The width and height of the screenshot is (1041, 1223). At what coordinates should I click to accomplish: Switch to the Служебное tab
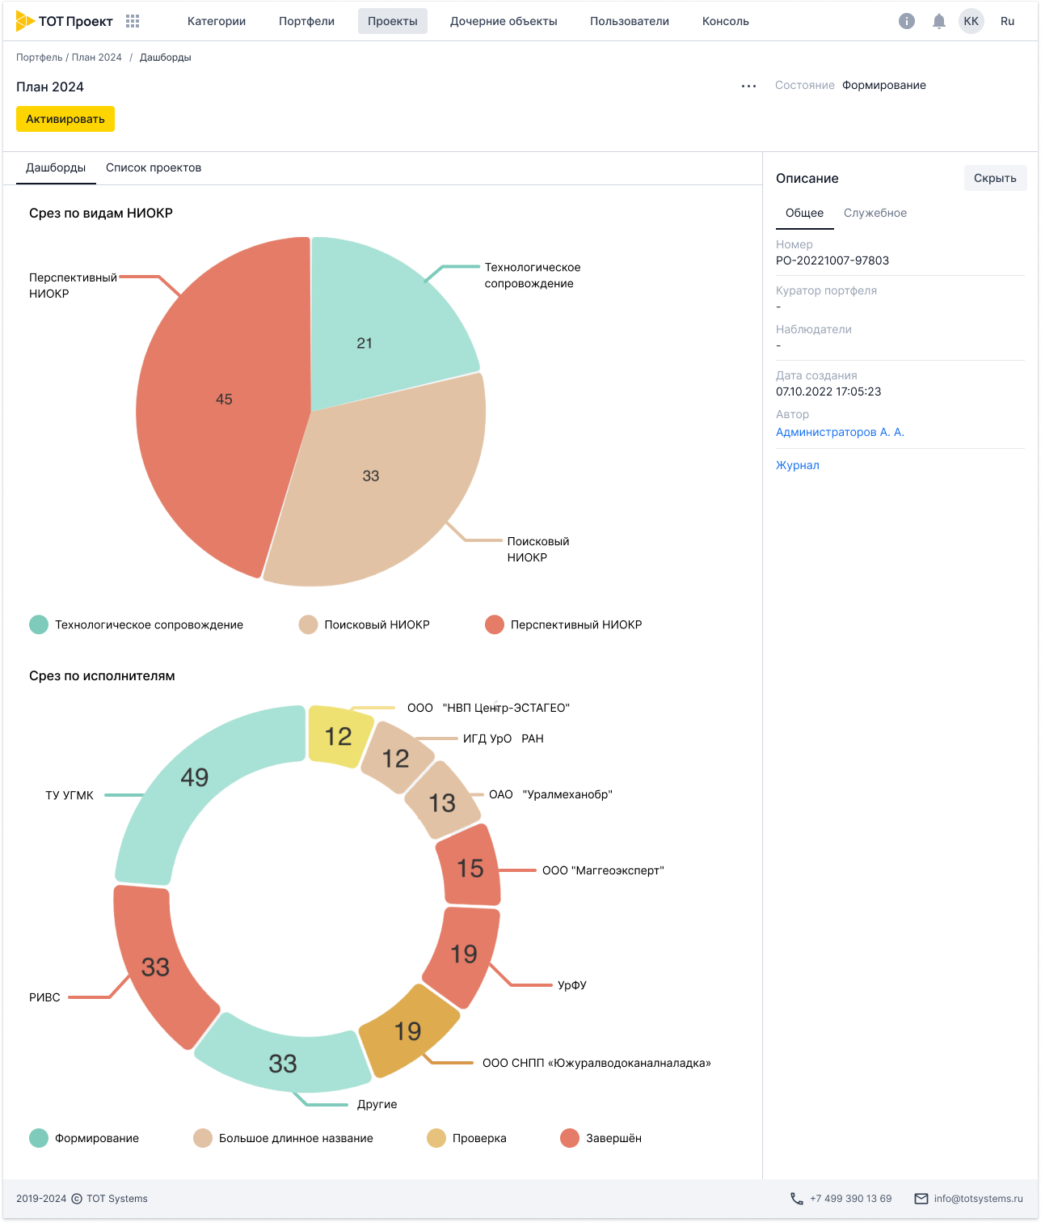pos(875,213)
